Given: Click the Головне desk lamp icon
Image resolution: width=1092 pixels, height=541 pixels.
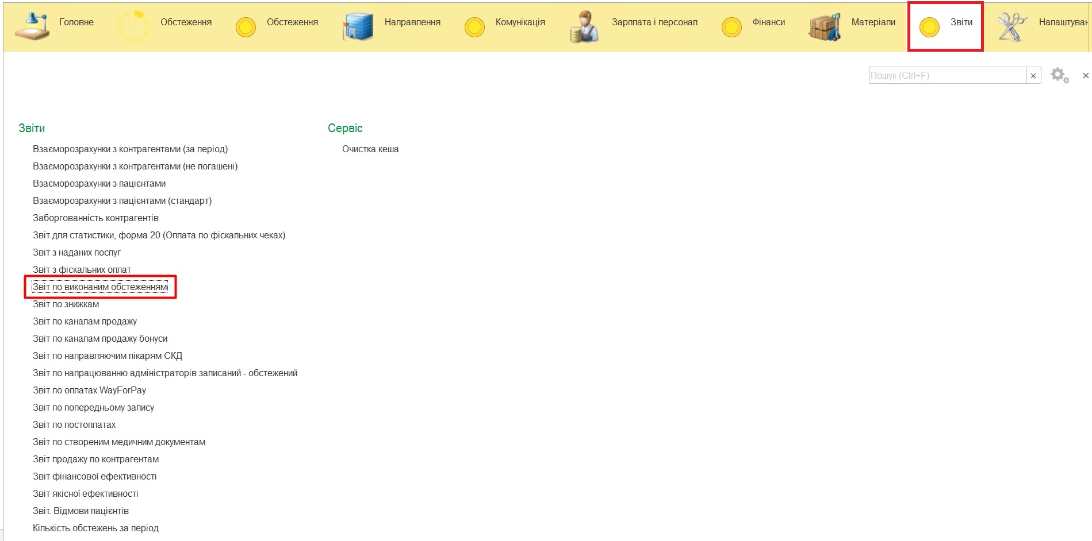Looking at the screenshot, I should (x=32, y=26).
